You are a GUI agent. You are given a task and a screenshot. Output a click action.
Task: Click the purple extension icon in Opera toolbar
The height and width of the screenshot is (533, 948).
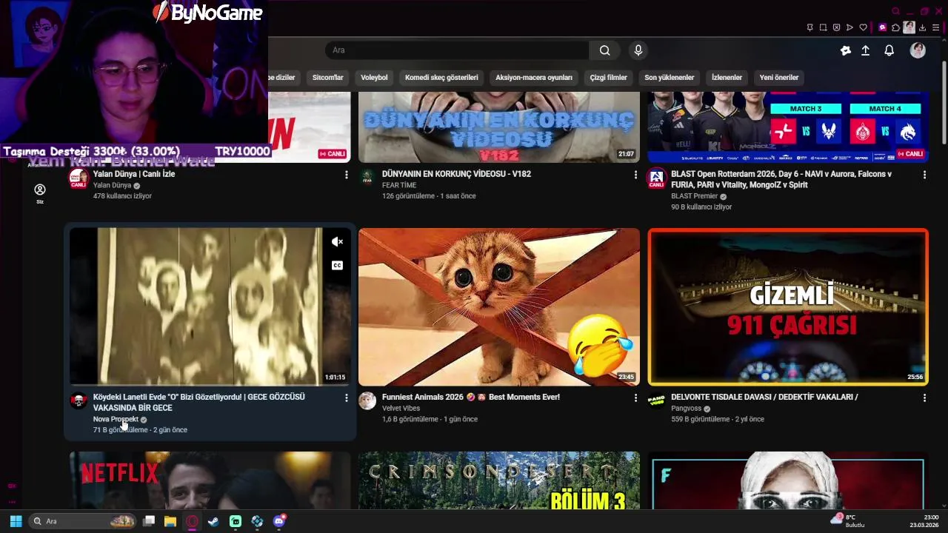pyautogui.click(x=882, y=27)
